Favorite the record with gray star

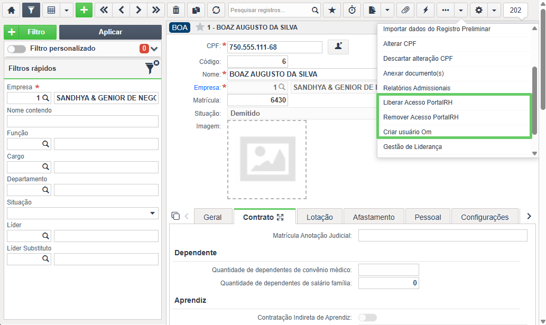tap(199, 27)
